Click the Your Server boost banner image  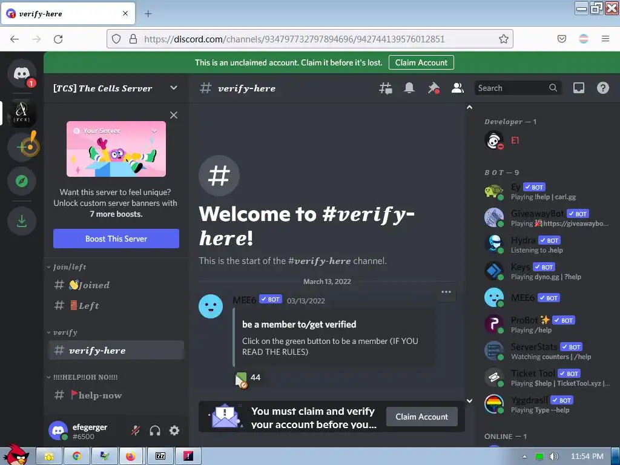[116, 149]
